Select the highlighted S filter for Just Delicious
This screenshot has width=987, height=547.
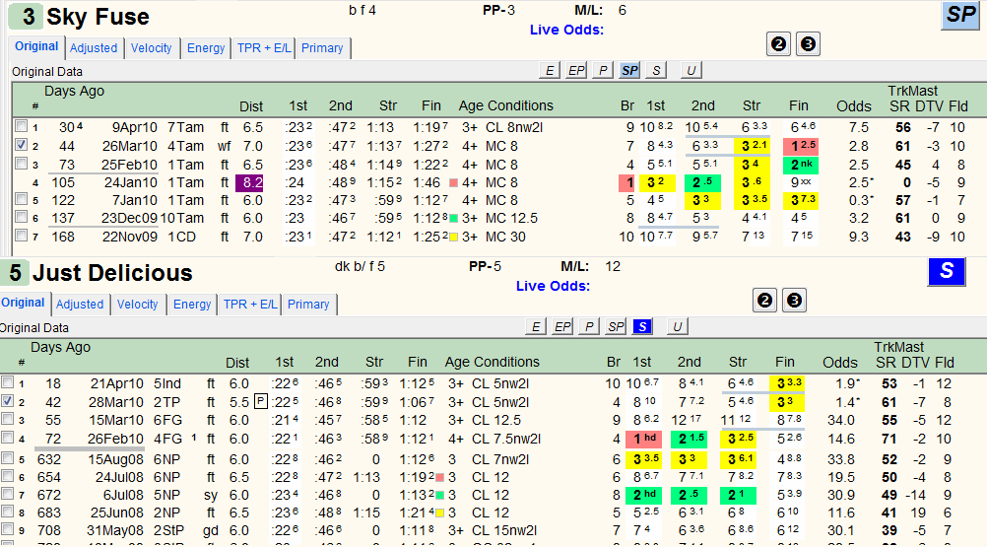coord(642,326)
